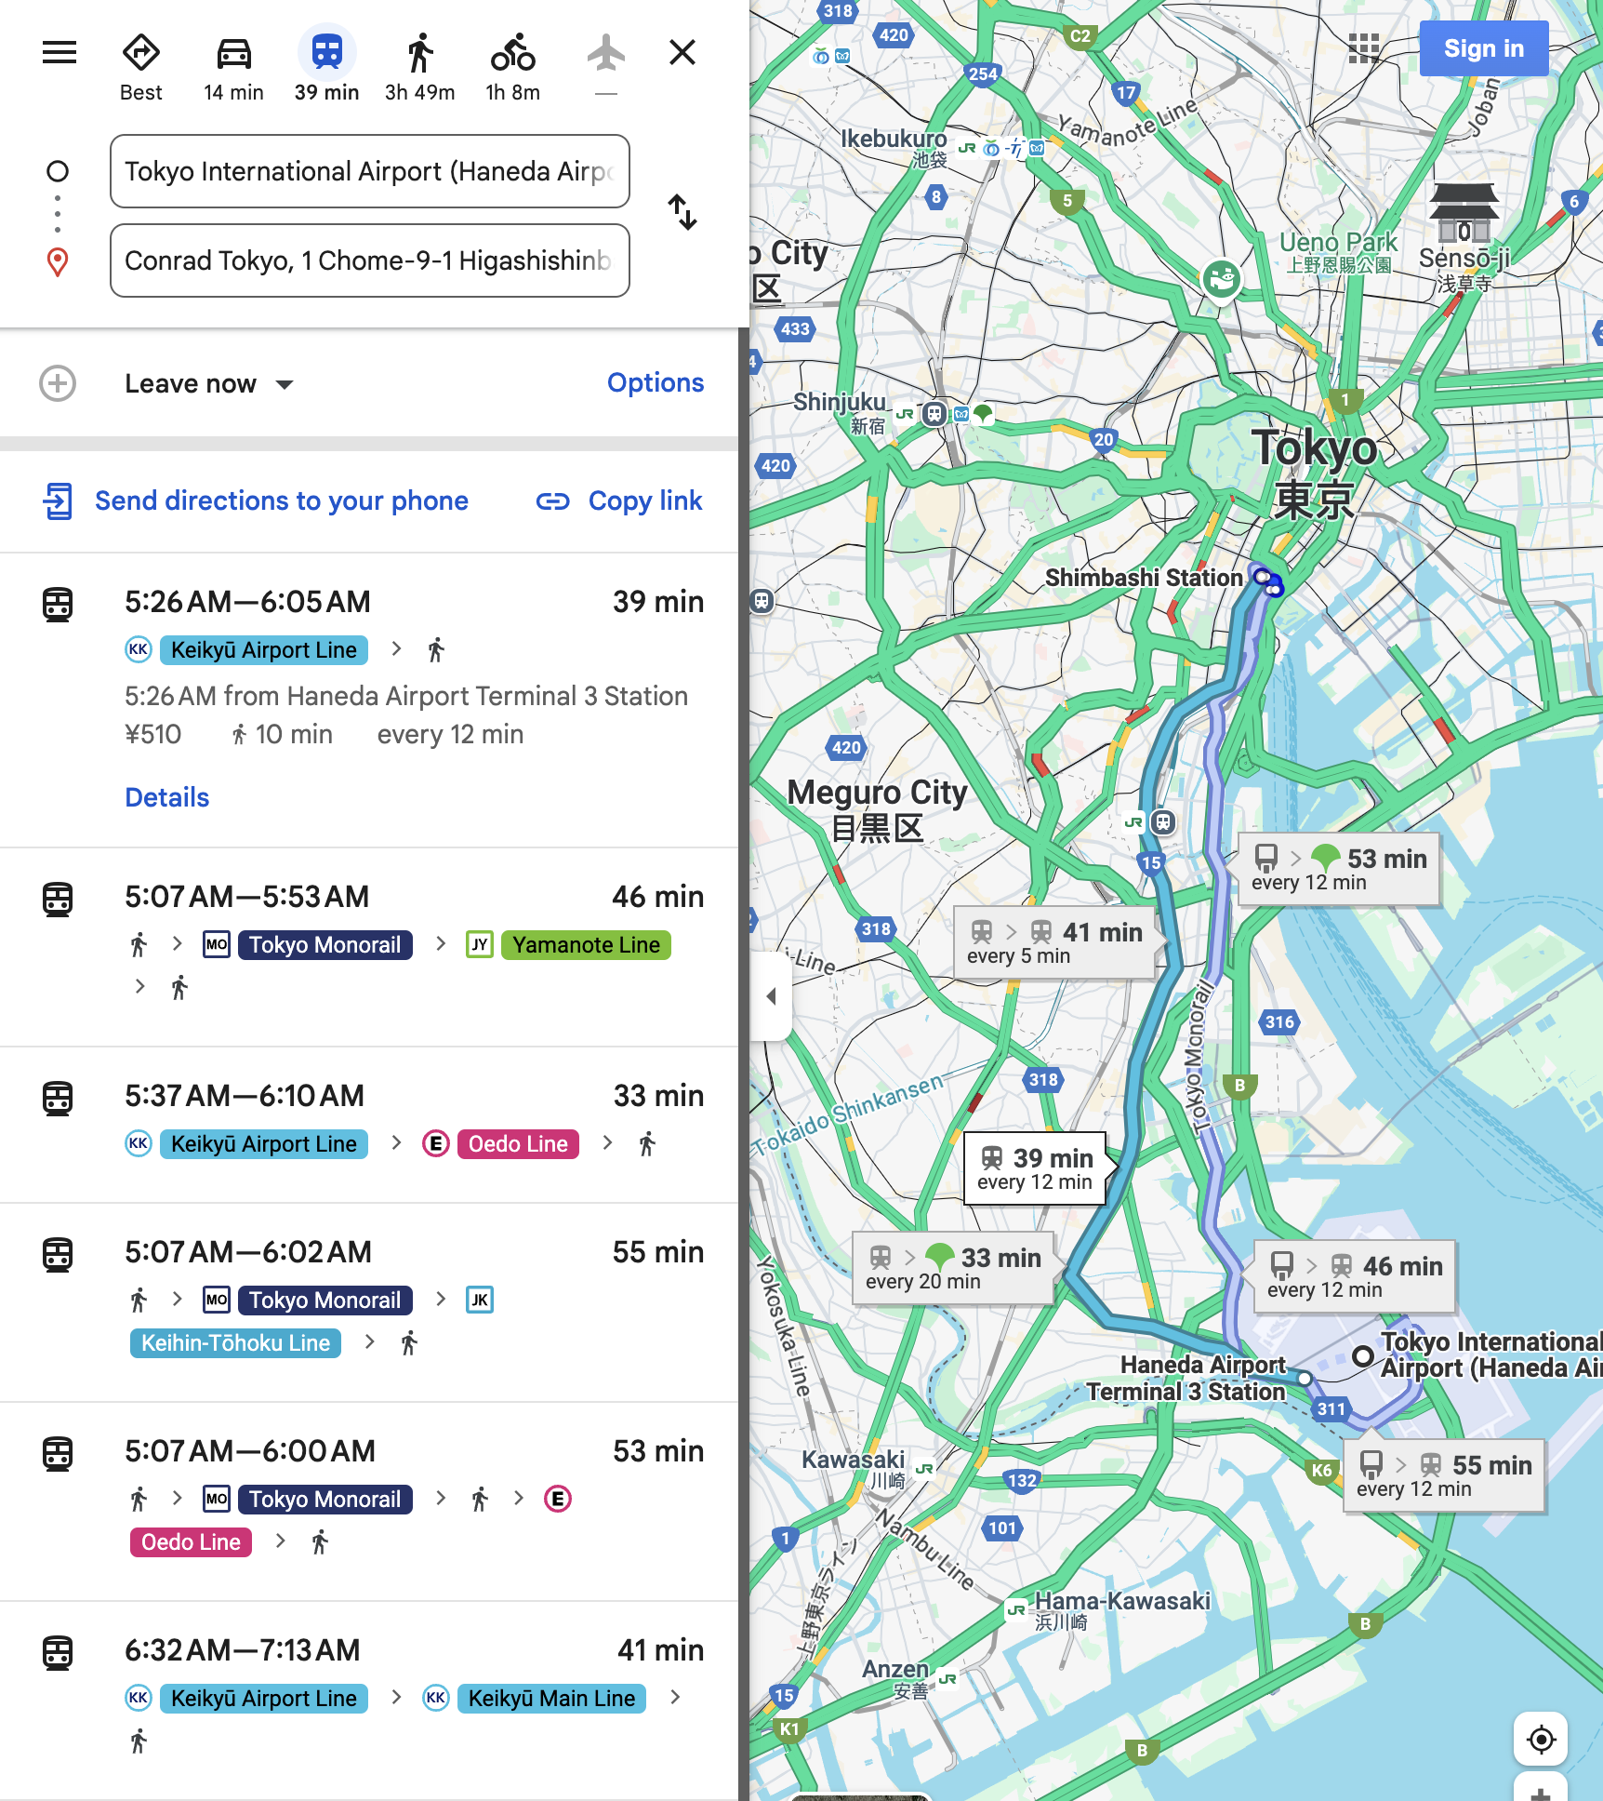
Task: Click Haneda Airport Terminal 3 Station label
Action: tap(1187, 1378)
